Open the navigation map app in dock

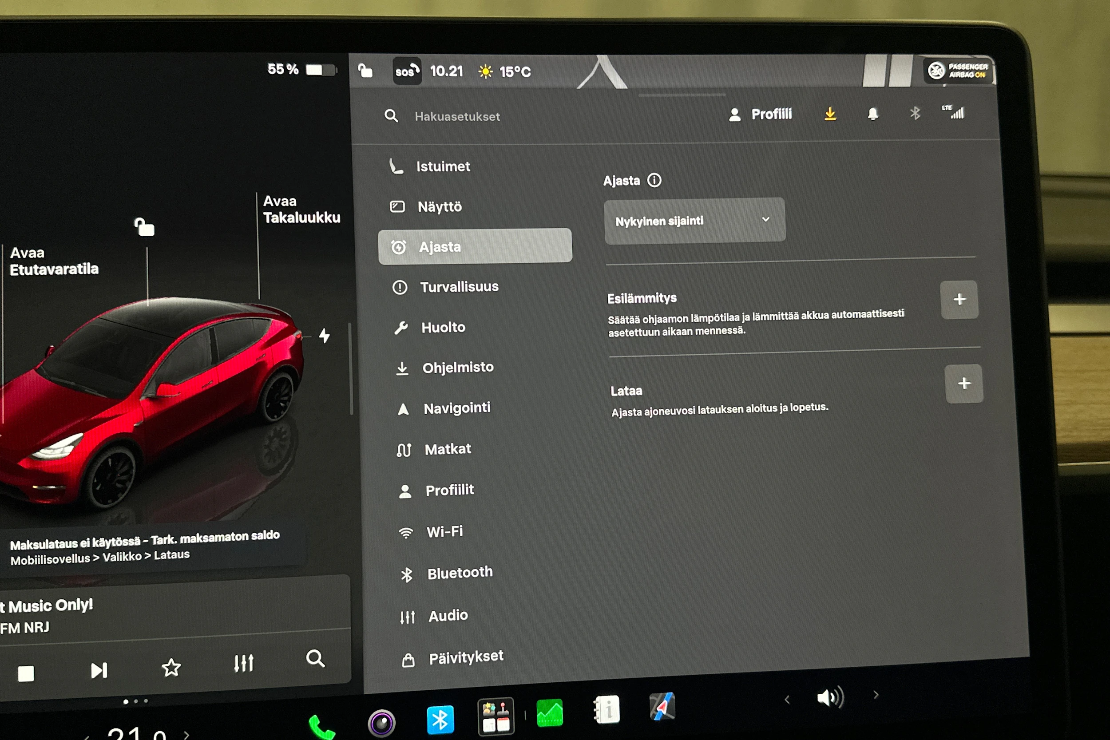click(662, 707)
